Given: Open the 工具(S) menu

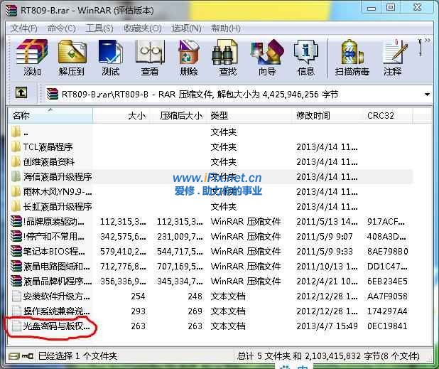Looking at the screenshot, I should (x=99, y=28).
